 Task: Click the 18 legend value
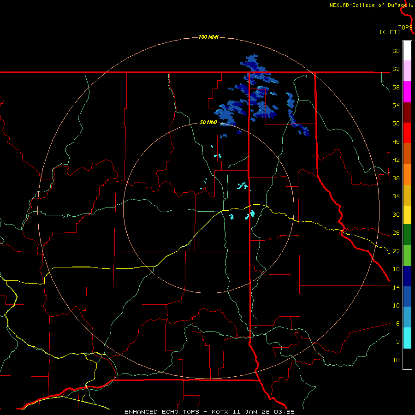[396, 269]
